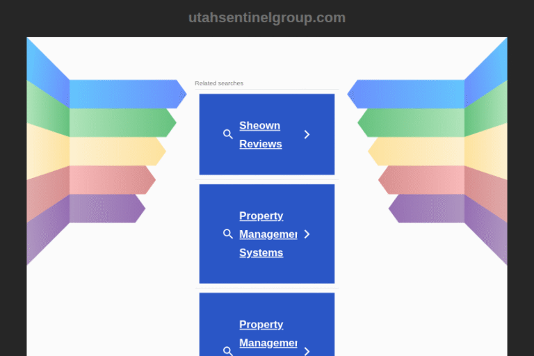The image size is (534, 356).
Task: Click the right chevron on the middle card
Action: (307, 234)
